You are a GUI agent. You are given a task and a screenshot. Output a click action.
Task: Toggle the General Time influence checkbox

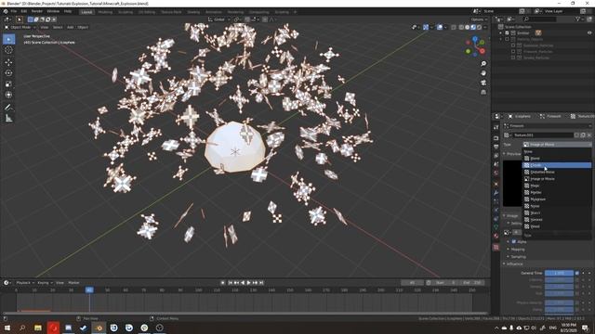[577, 273]
